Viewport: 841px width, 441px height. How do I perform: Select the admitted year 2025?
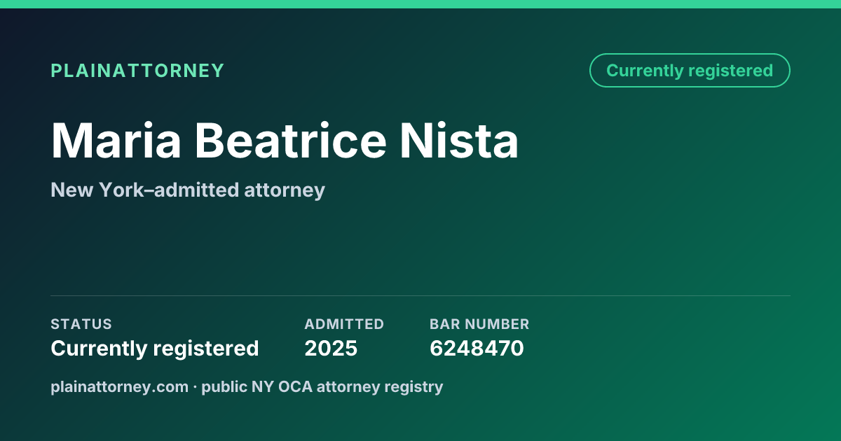point(331,348)
